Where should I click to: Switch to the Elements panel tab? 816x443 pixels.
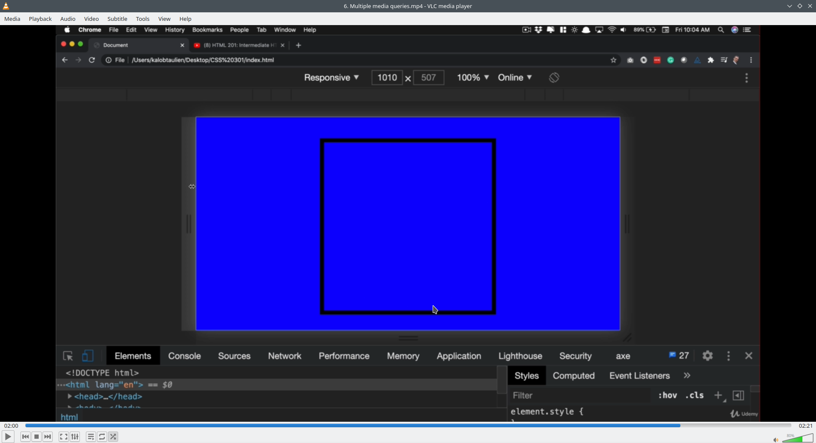click(133, 356)
